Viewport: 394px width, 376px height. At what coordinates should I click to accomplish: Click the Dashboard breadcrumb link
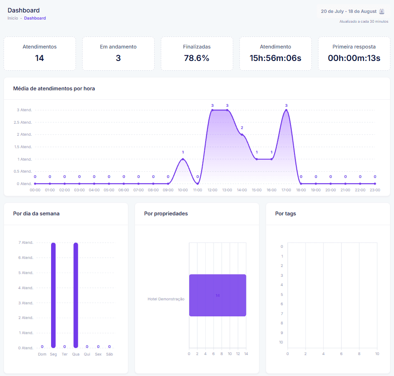tap(35, 18)
